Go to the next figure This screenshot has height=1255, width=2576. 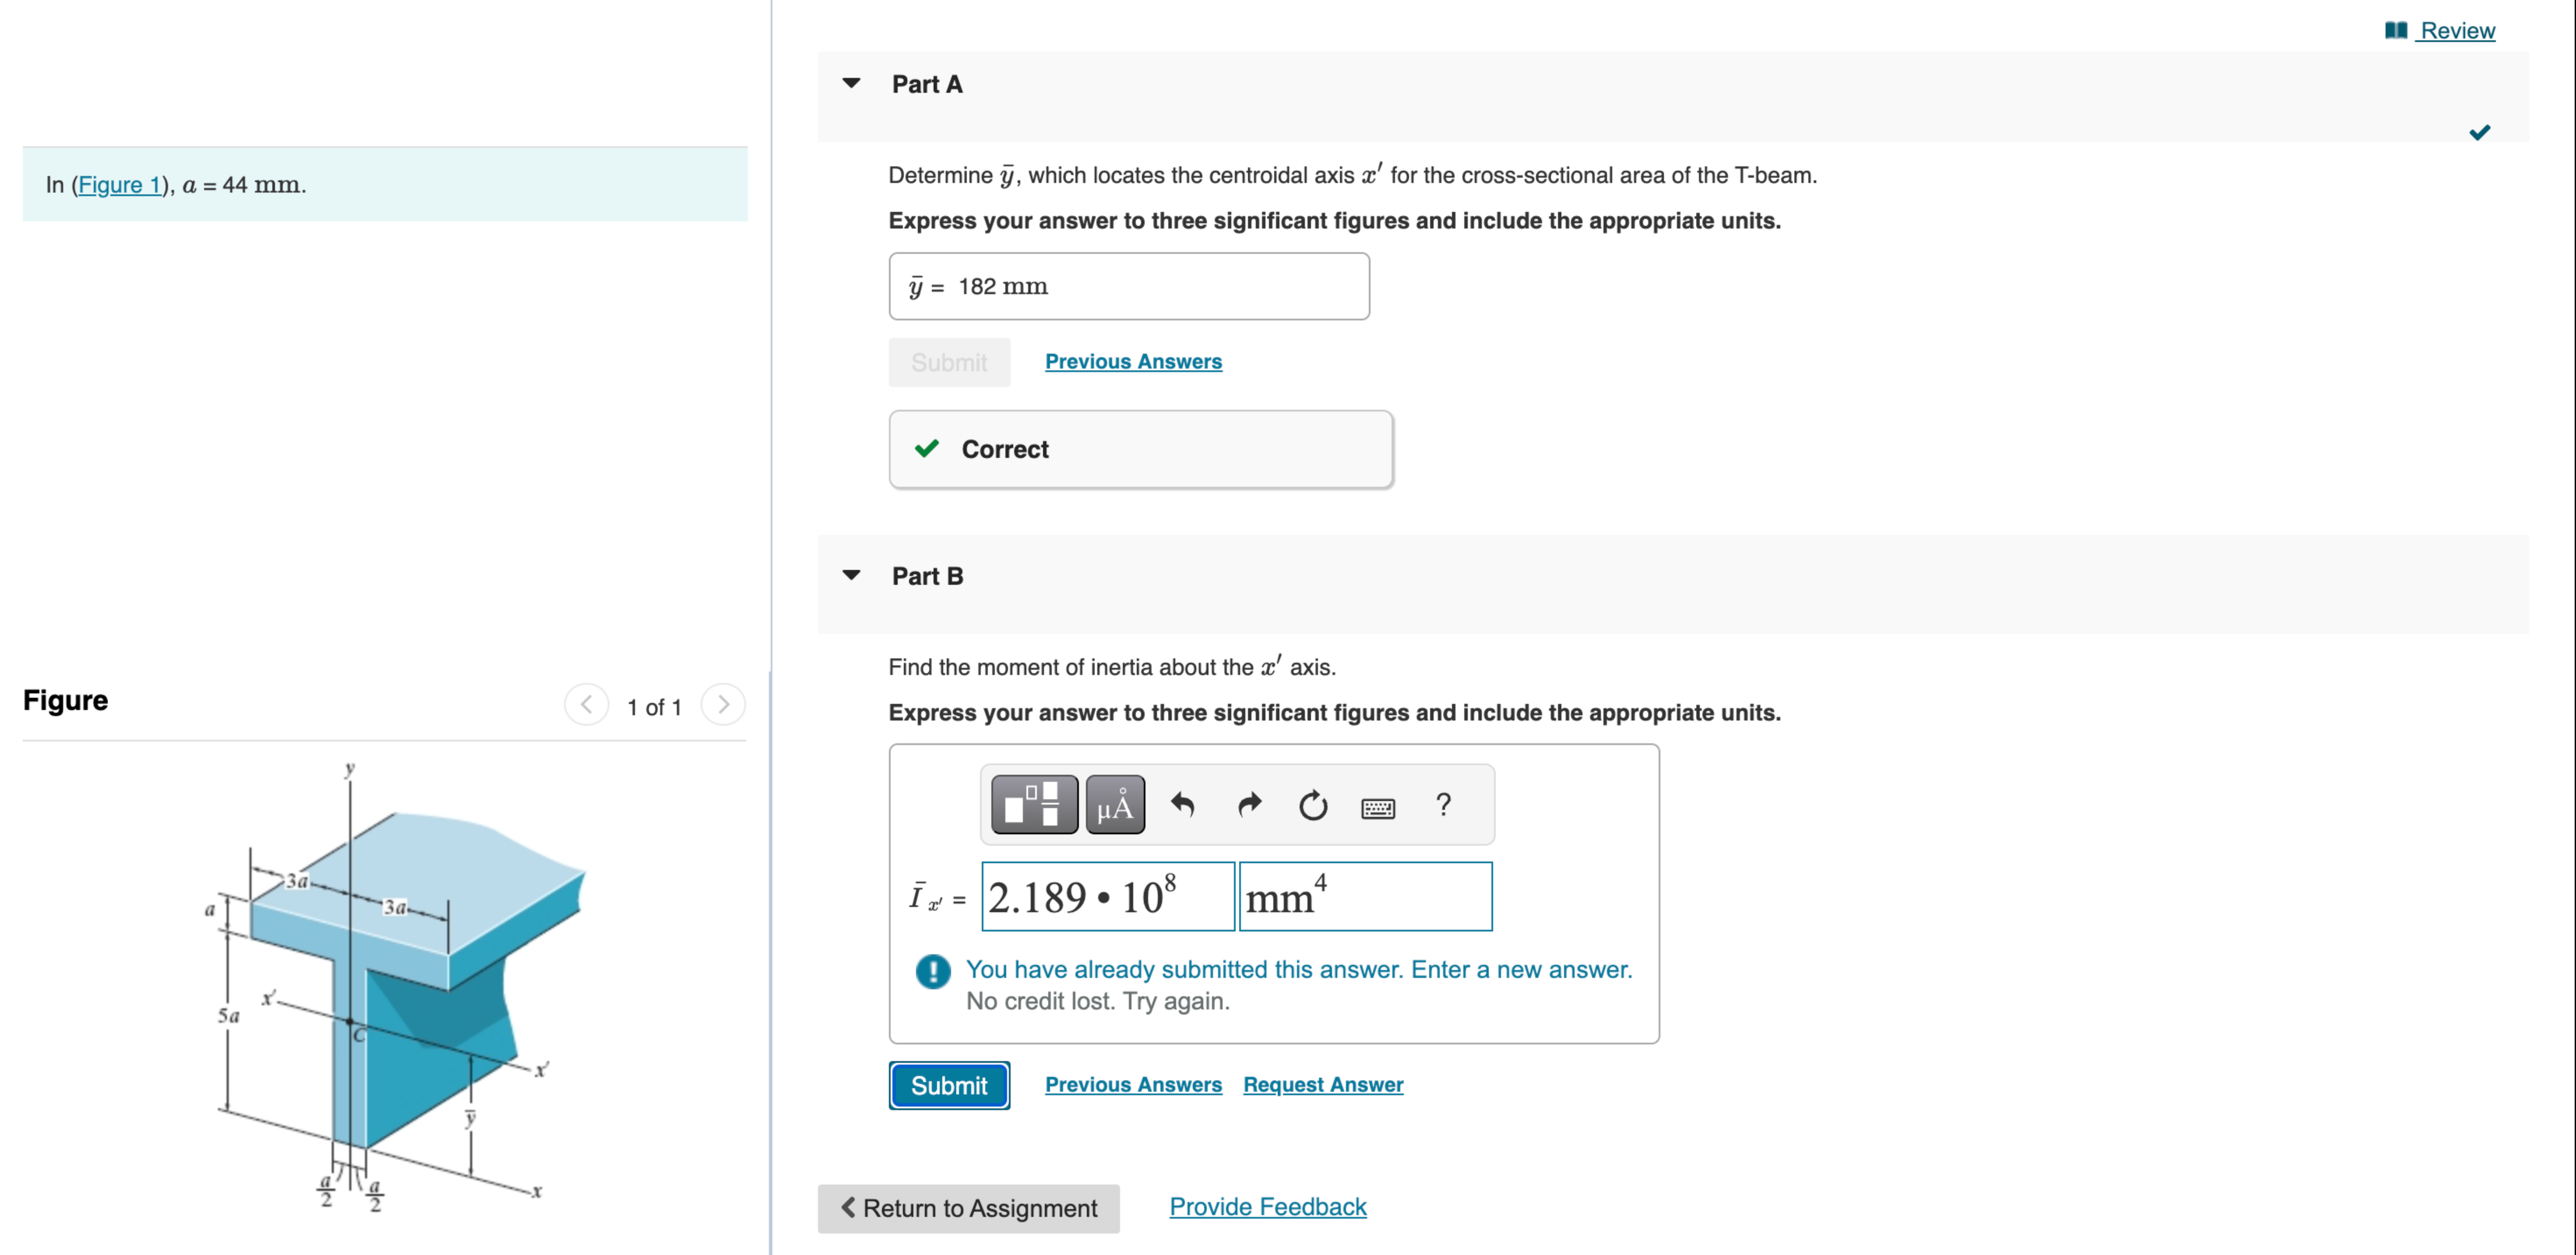point(723,705)
